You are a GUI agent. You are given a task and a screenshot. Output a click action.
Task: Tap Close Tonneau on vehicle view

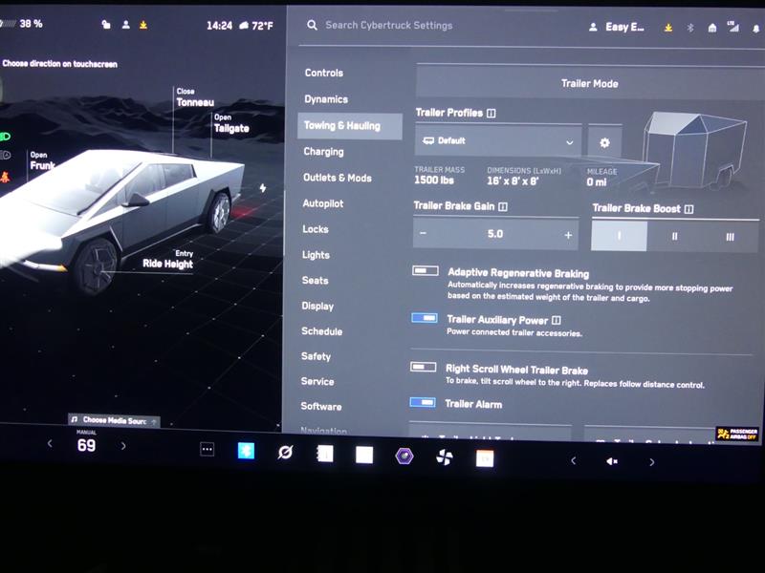click(195, 97)
